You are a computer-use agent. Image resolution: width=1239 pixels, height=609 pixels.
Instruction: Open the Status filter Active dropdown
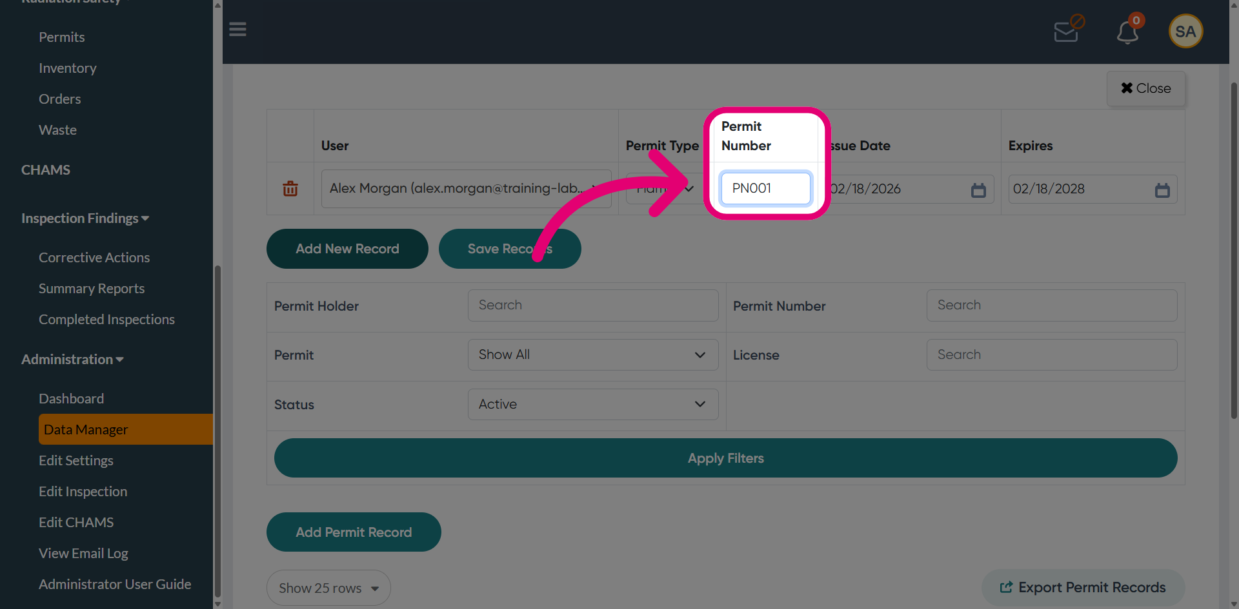click(x=593, y=404)
